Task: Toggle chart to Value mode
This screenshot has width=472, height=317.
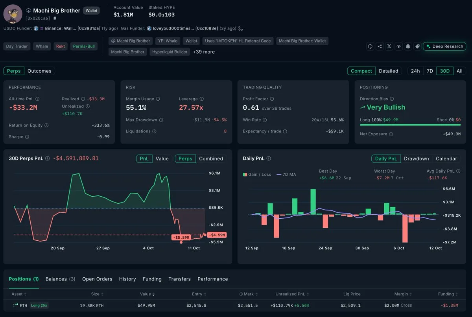Action: coord(162,159)
